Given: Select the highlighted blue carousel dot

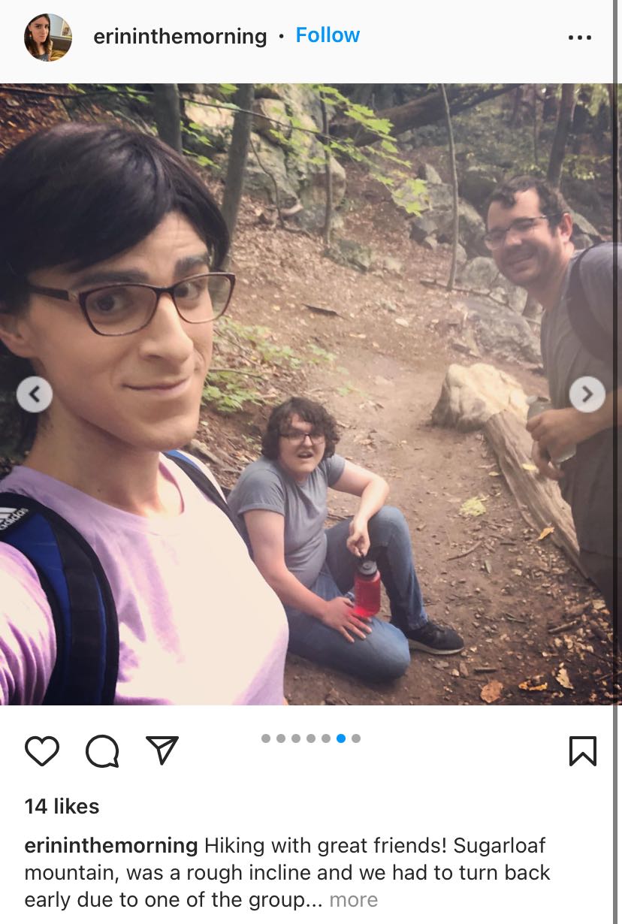Looking at the screenshot, I should coord(341,738).
